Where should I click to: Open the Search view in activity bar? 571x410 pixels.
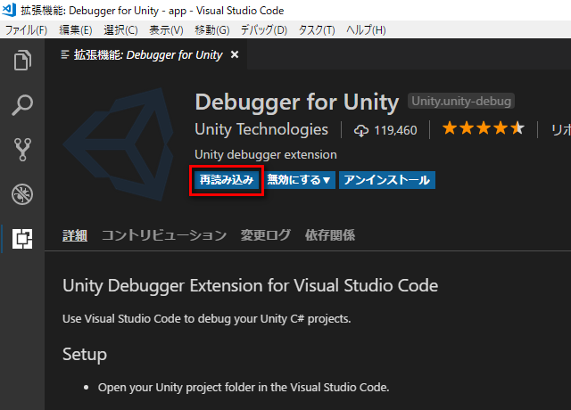[22, 105]
